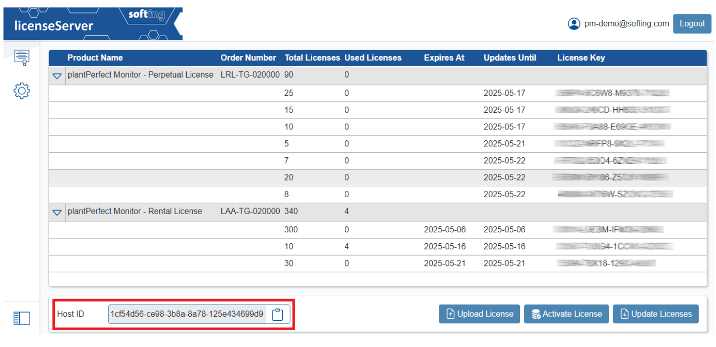Click order number LRL-TG-020000
This screenshot has height=347, width=716.
[250, 75]
